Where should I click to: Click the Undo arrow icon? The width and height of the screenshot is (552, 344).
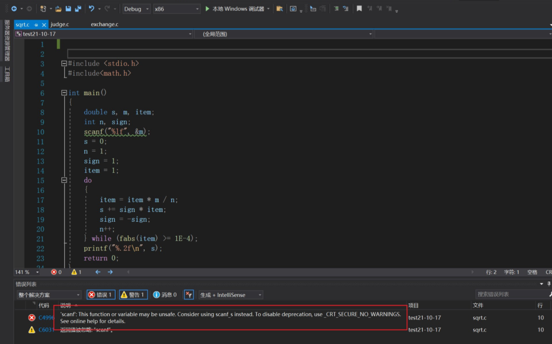coord(91,9)
